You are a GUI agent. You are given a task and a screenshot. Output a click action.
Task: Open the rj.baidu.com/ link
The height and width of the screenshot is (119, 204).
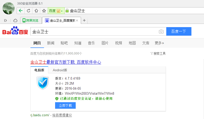point(40,115)
